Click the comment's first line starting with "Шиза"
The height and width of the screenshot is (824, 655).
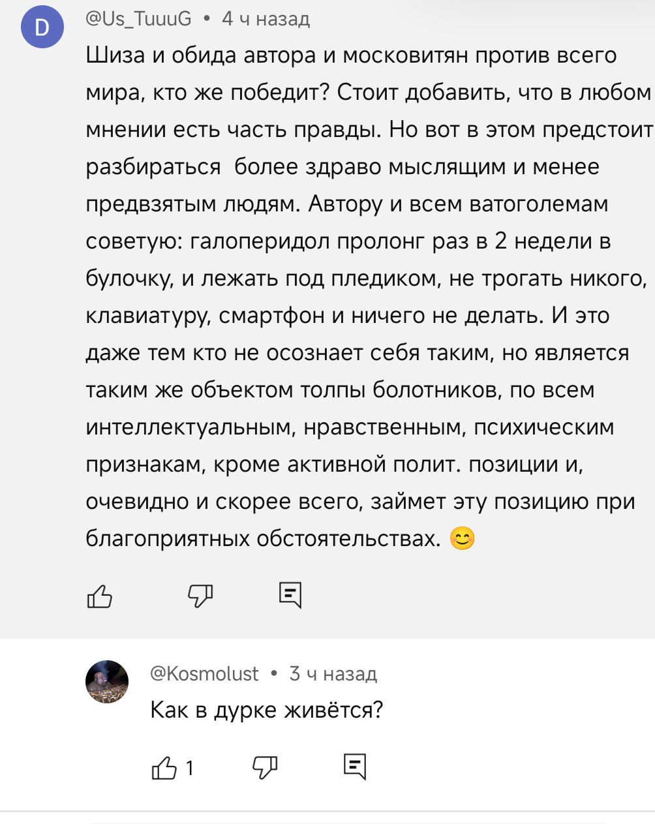(351, 55)
